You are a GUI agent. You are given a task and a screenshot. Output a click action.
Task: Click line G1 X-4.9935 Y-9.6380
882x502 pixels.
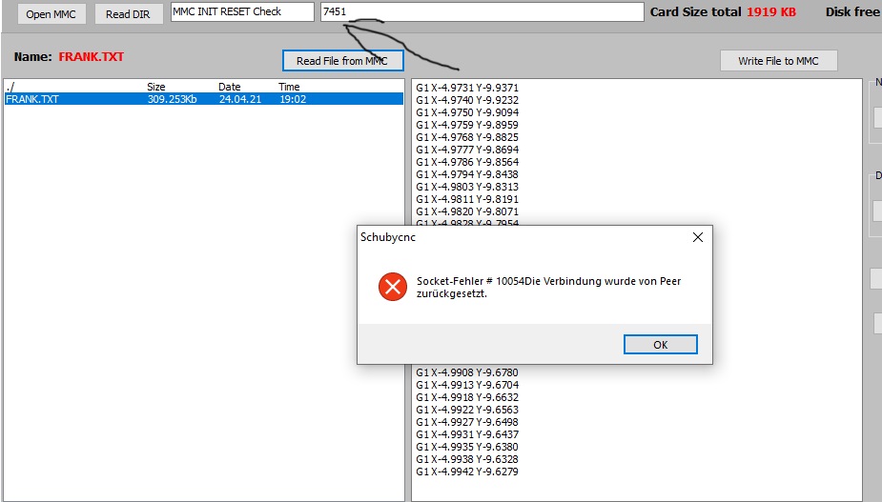click(x=467, y=447)
